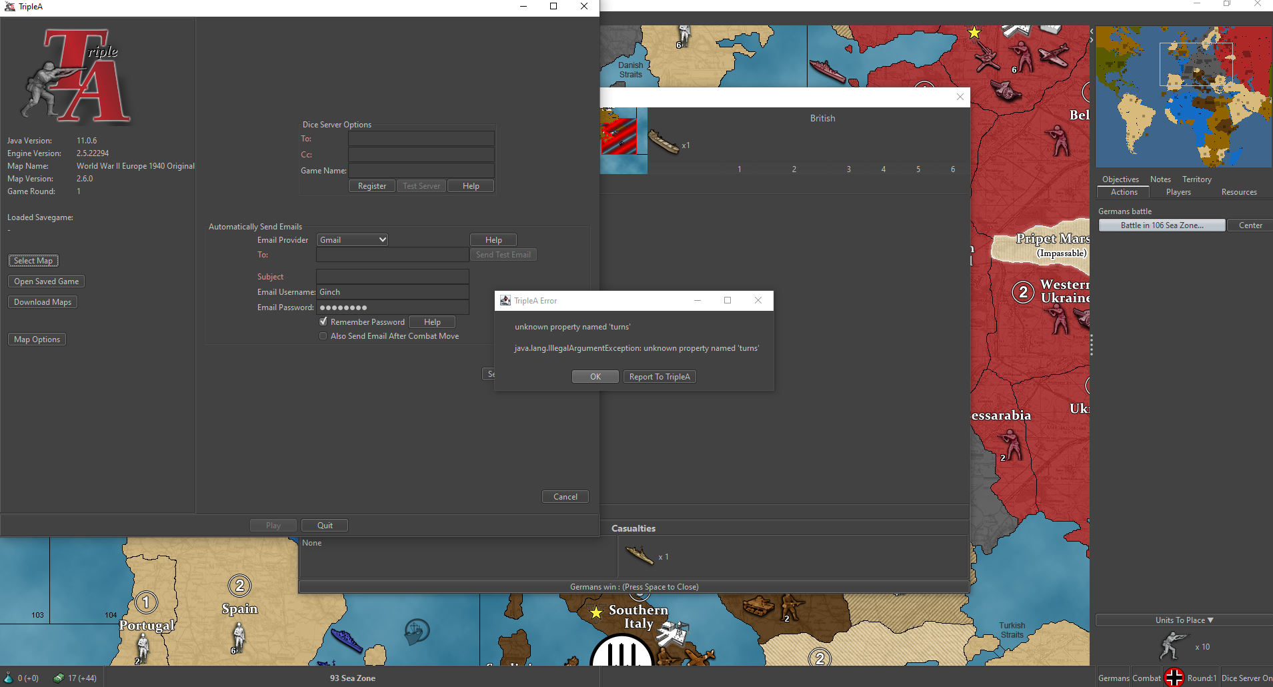The height and width of the screenshot is (687, 1273).
Task: Click the Italian fasces roundel emblem
Action: point(621,650)
